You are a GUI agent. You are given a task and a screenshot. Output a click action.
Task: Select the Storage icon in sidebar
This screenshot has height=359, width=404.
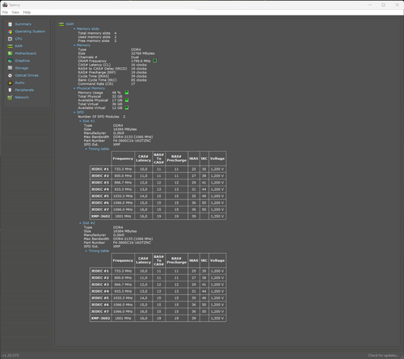point(10,68)
